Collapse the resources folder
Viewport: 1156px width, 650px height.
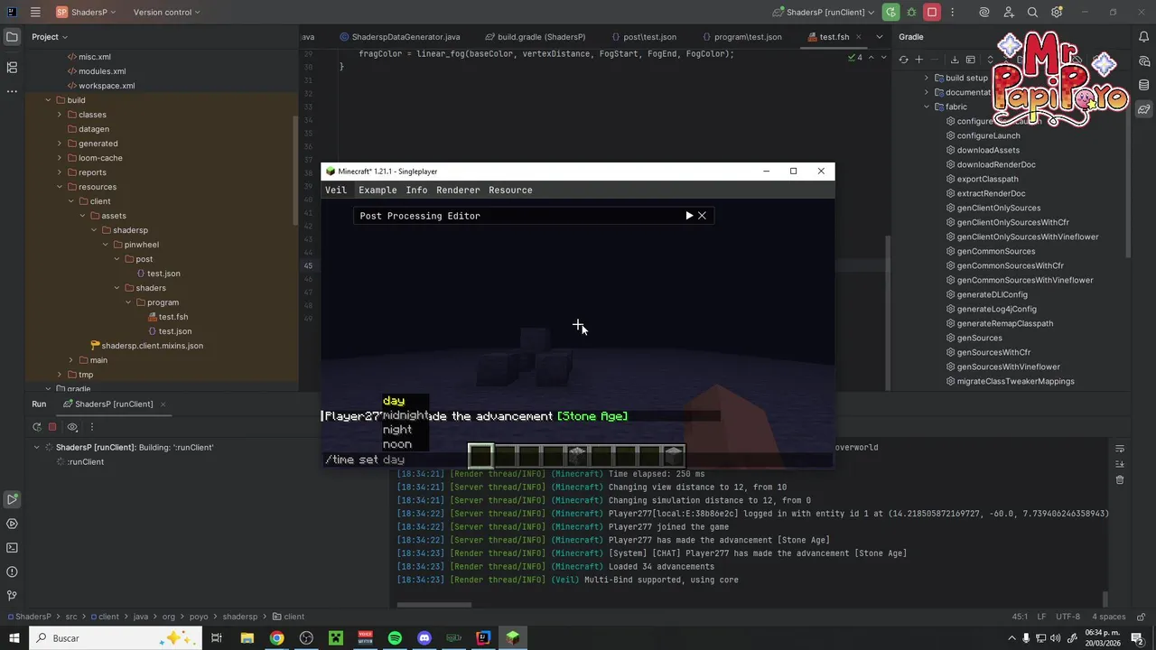point(60,187)
